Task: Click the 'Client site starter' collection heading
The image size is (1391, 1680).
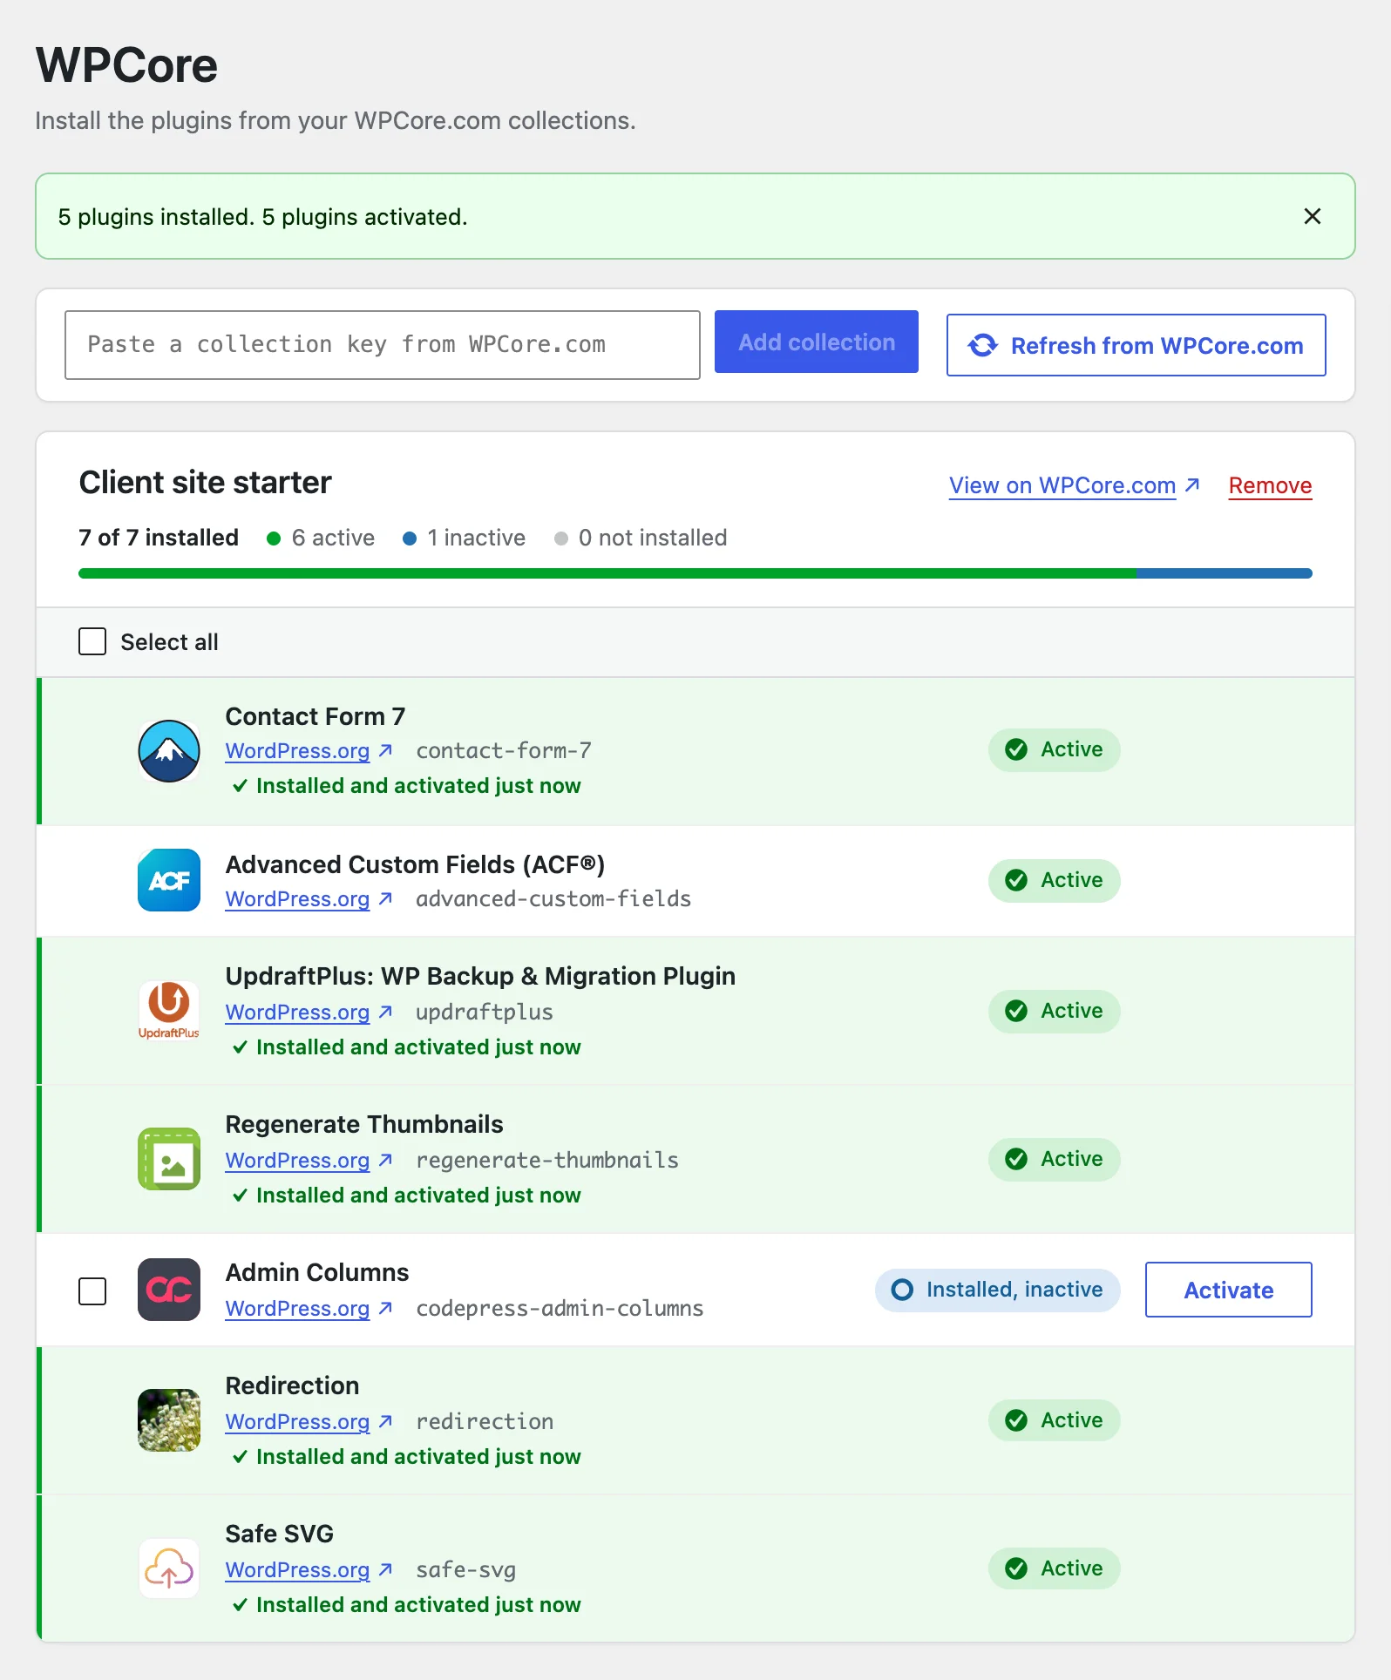Action: (x=206, y=483)
